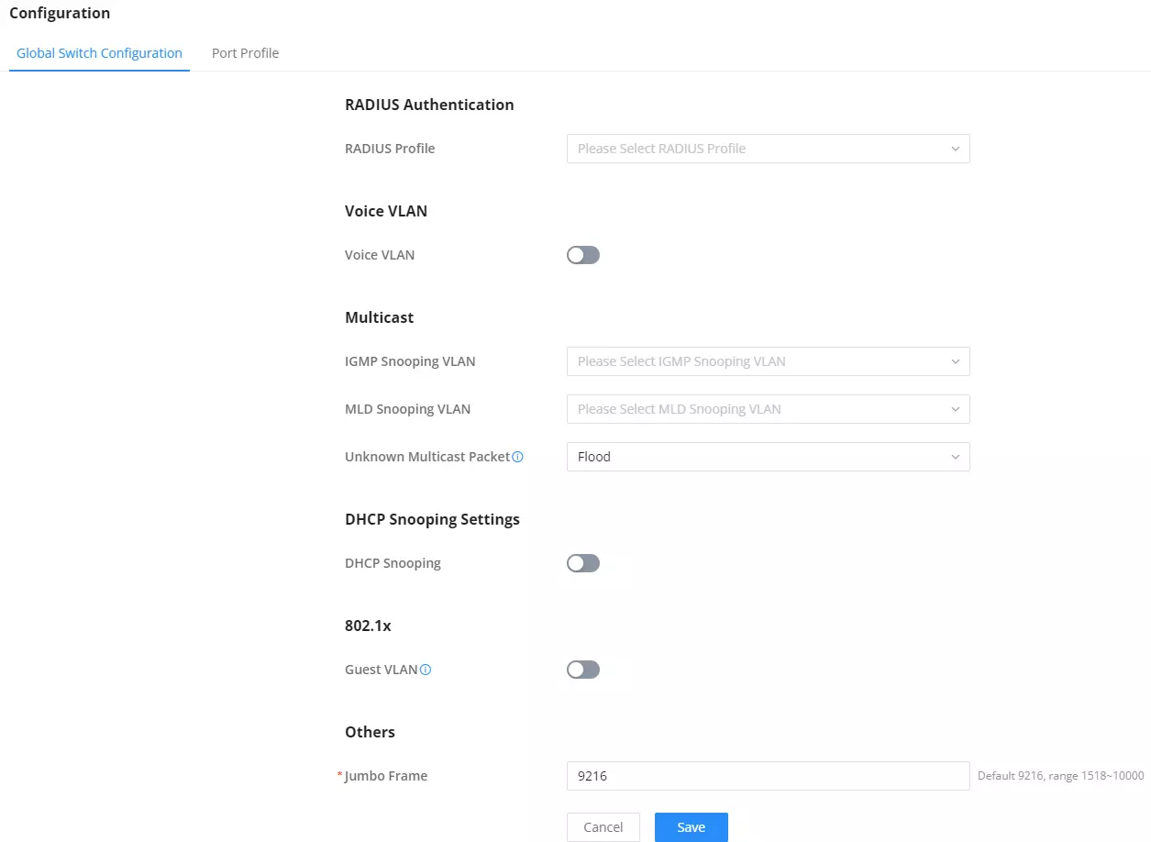Click the Voice VLAN section heading
The image size is (1151, 842).
coord(386,211)
